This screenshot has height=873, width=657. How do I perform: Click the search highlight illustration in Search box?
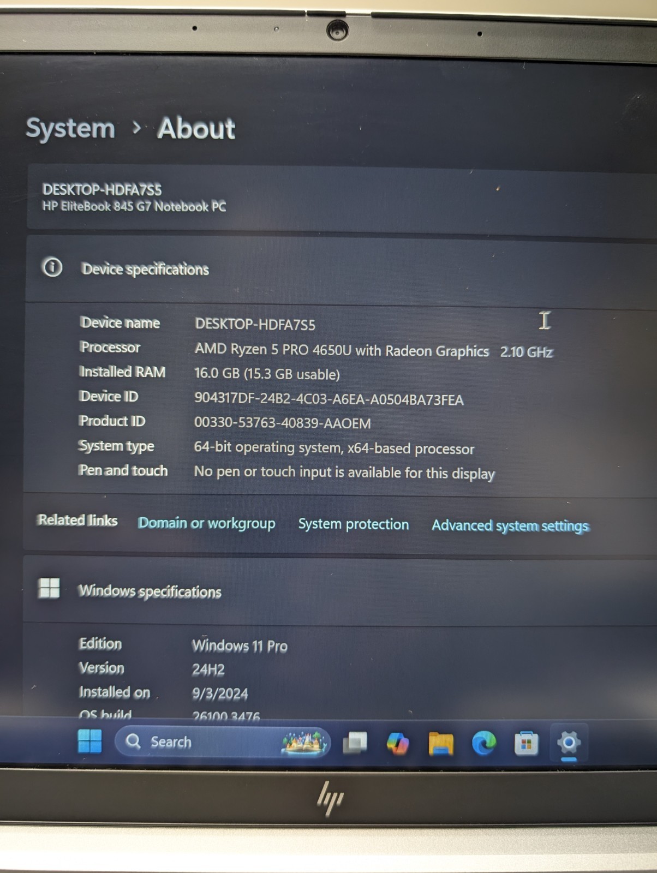pyautogui.click(x=304, y=743)
